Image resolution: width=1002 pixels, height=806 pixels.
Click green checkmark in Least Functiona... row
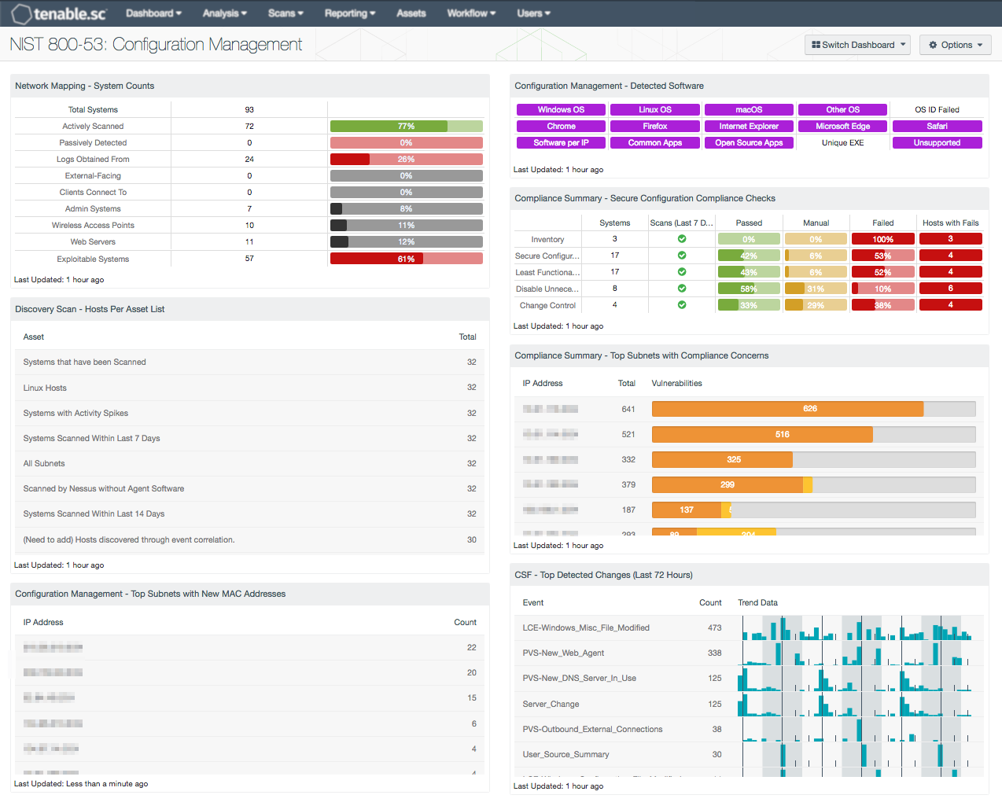click(x=682, y=272)
